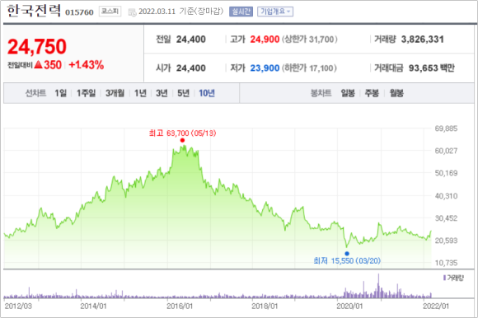
Task: Select the 1주일 line chart tab
Action: (x=86, y=93)
